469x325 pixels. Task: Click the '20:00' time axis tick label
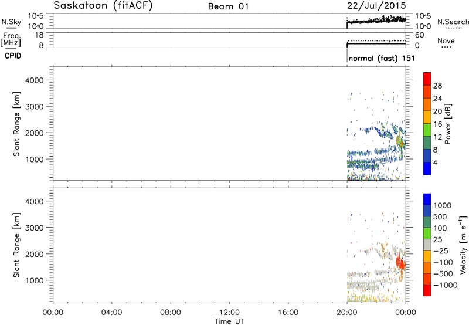coord(347,313)
